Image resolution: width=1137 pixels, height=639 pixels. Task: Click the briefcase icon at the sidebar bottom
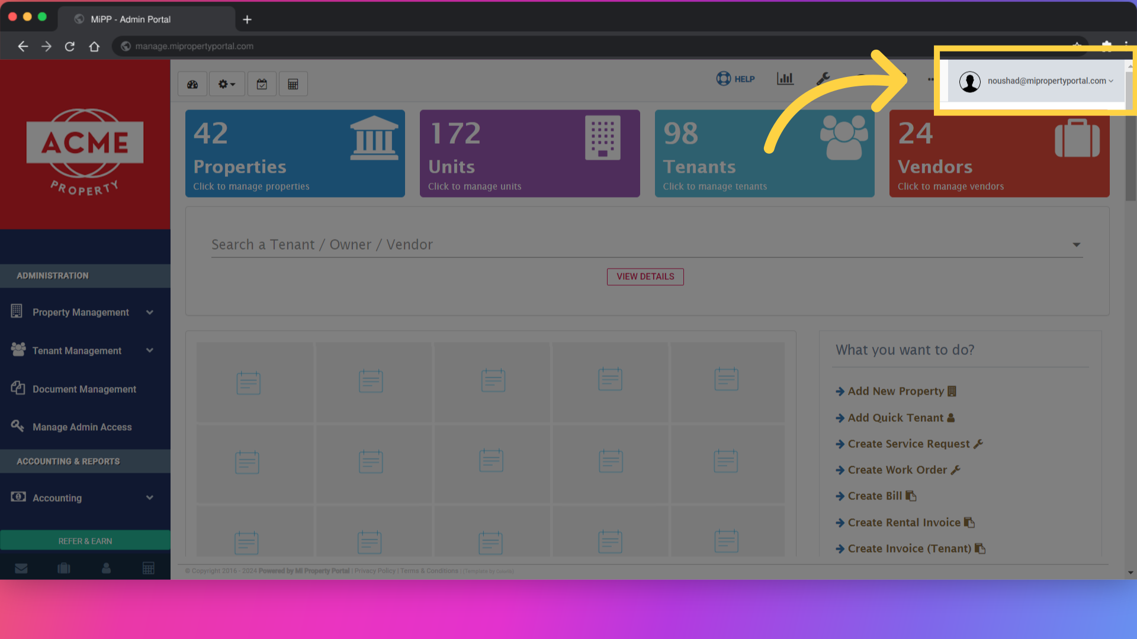coord(63,568)
